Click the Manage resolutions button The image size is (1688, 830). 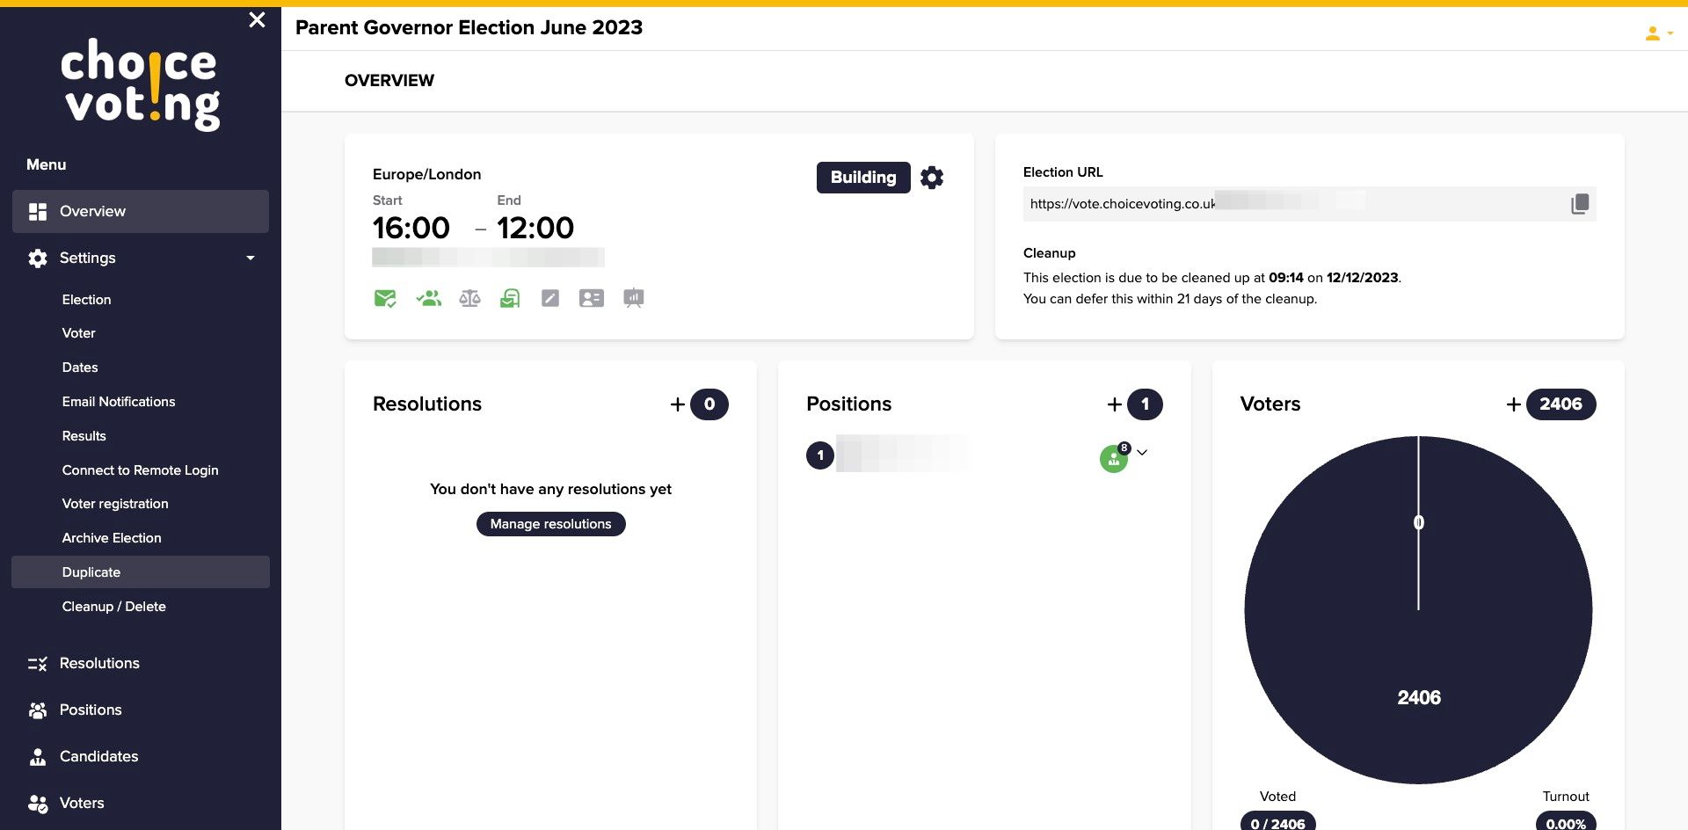(x=551, y=524)
